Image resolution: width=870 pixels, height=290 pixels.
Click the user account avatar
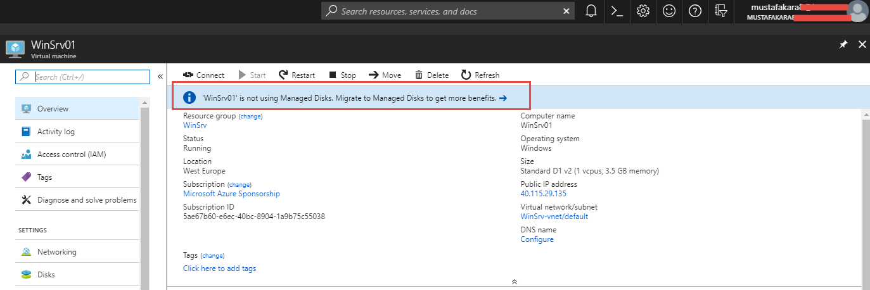[x=857, y=11]
